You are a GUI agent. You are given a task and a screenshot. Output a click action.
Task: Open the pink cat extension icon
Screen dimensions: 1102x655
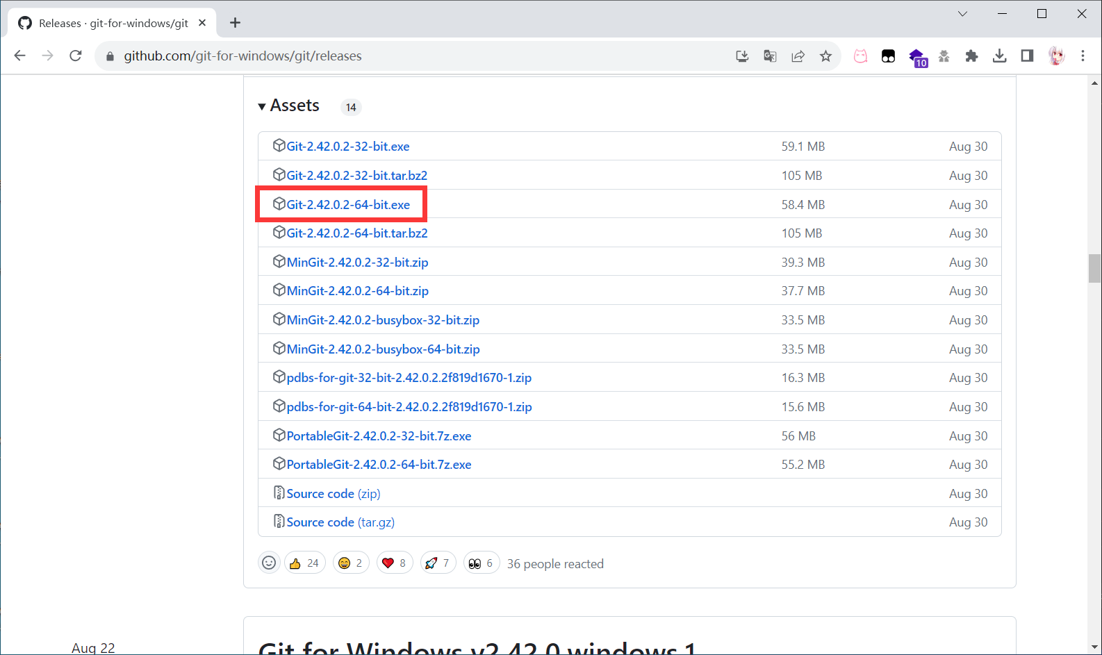pyautogui.click(x=860, y=56)
